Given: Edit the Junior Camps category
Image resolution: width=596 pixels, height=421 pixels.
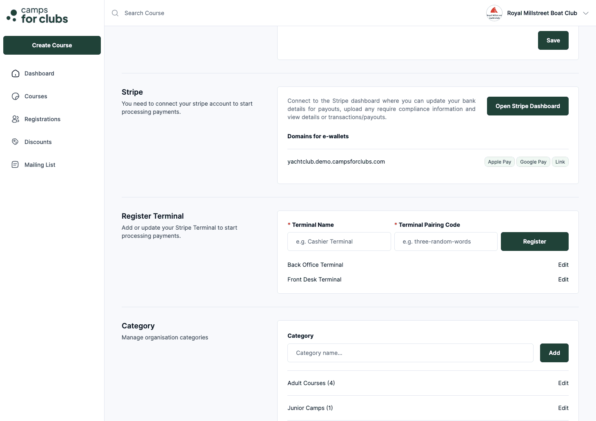Looking at the screenshot, I should 563,408.
